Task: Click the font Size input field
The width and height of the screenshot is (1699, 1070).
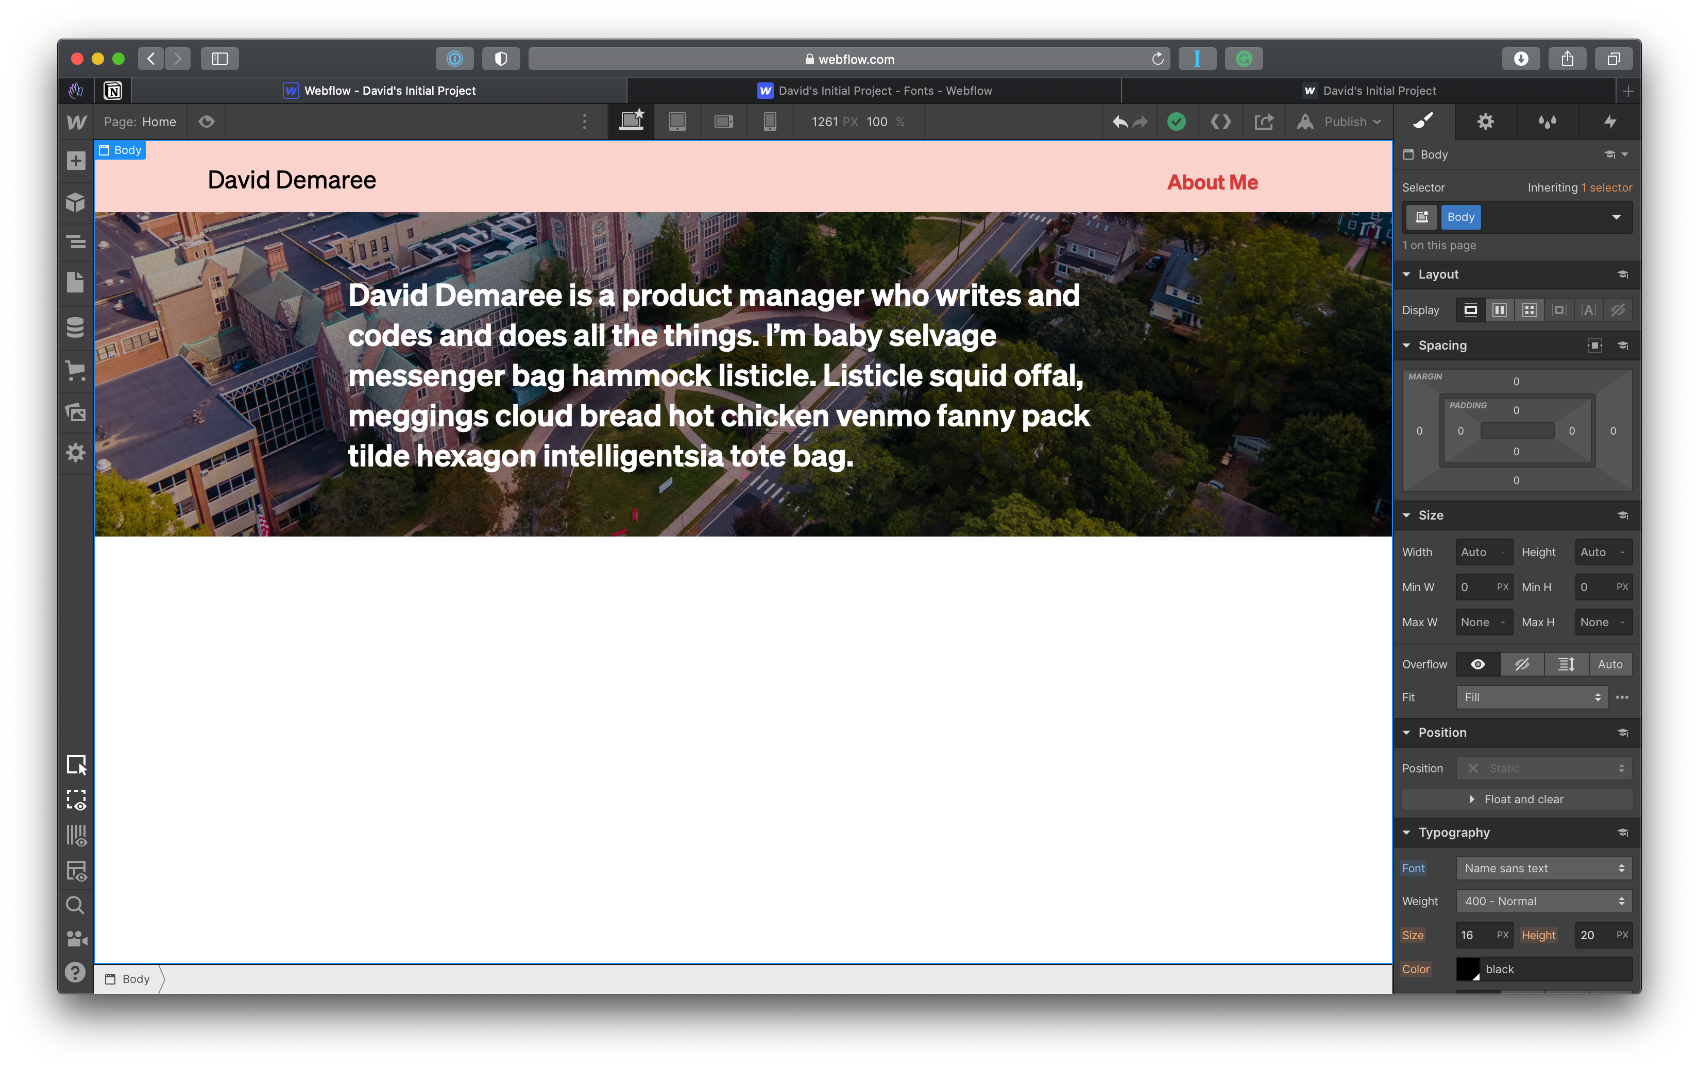Action: coord(1474,935)
